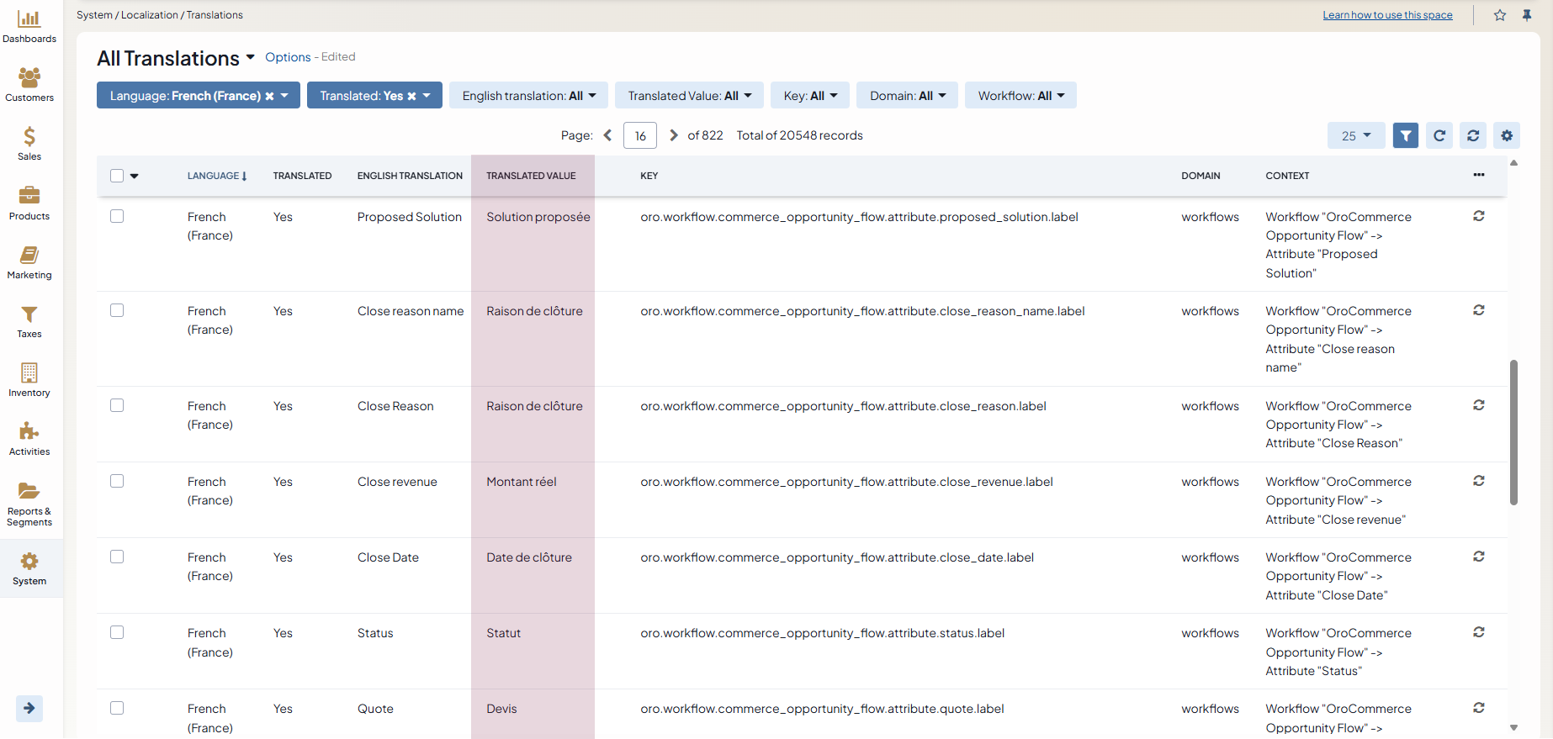Pin the current page

pyautogui.click(x=1527, y=15)
